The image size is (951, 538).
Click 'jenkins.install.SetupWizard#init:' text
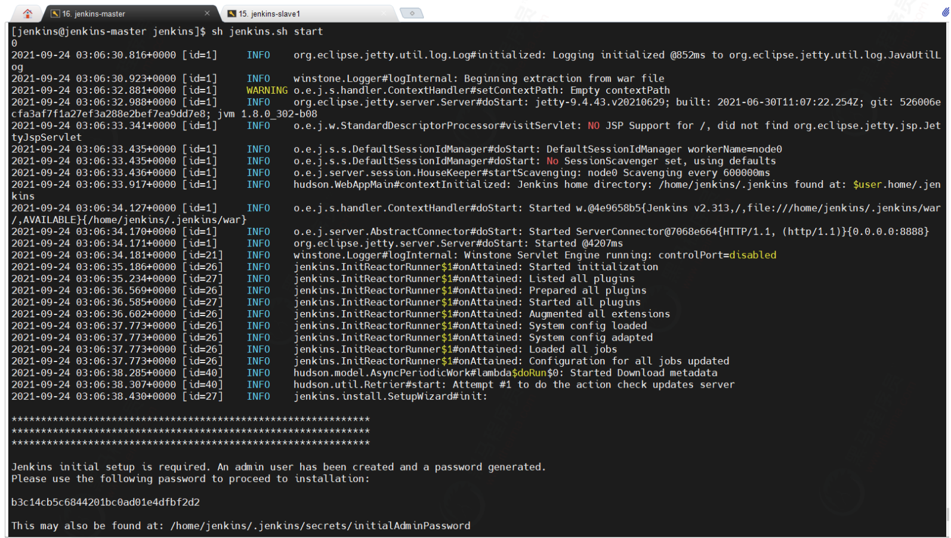coord(390,396)
